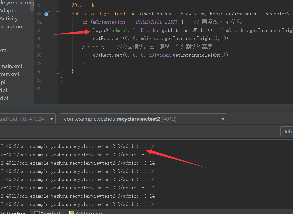The width and height of the screenshot is (293, 214).
Task: Select the project tree item ending in Adapter
Action: point(9,10)
